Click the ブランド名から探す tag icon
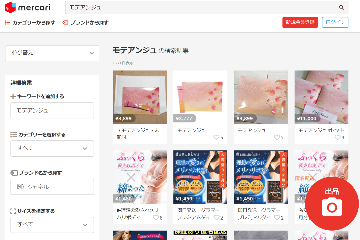This screenshot has width=360, height=240. (x=14, y=173)
